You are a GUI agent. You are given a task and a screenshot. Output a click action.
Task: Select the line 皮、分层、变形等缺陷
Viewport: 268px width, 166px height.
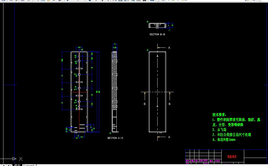point(228,125)
